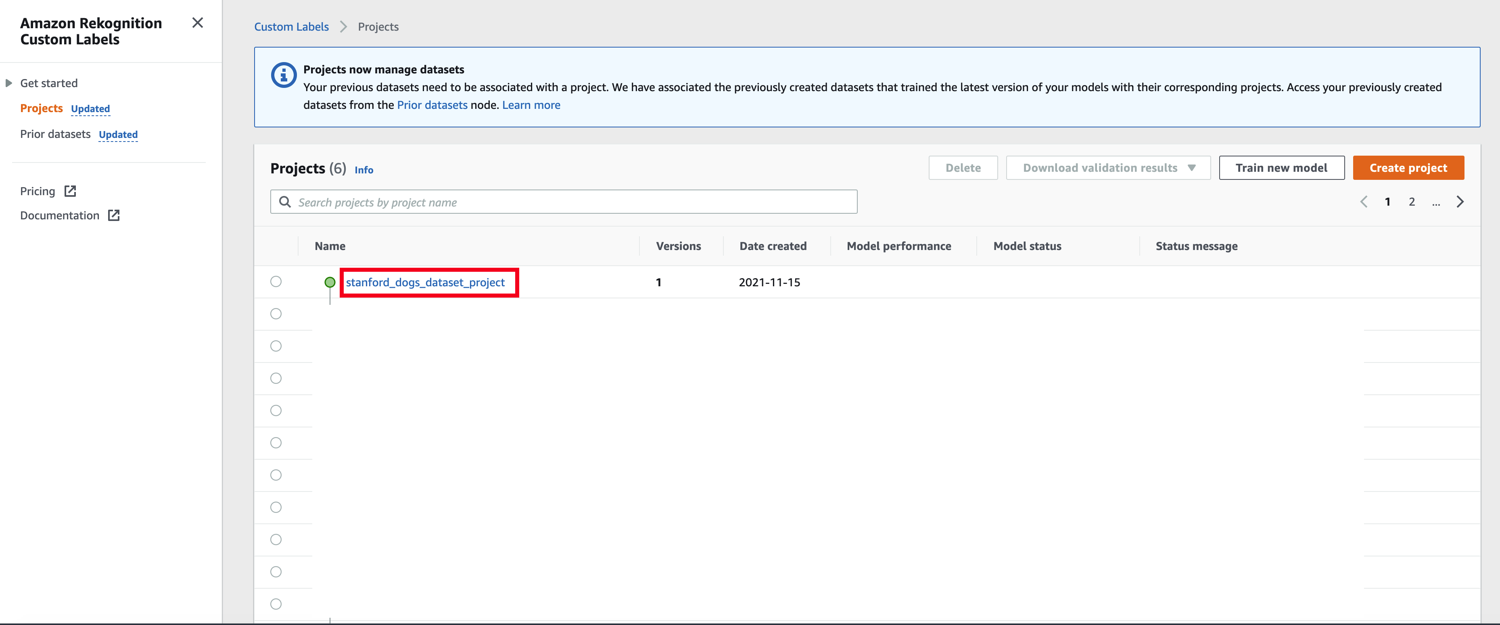Click the Updated badge beside Prior datasets

tap(118, 134)
